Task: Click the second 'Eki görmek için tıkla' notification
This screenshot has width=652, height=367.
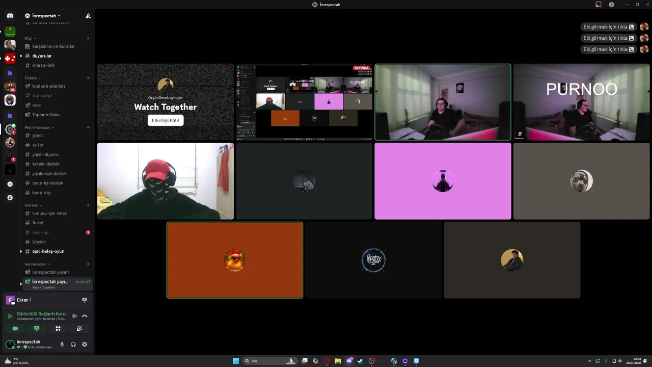Action: coord(609,38)
